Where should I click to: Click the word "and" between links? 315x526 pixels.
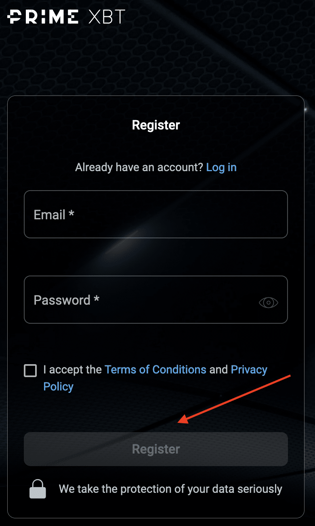(218, 369)
